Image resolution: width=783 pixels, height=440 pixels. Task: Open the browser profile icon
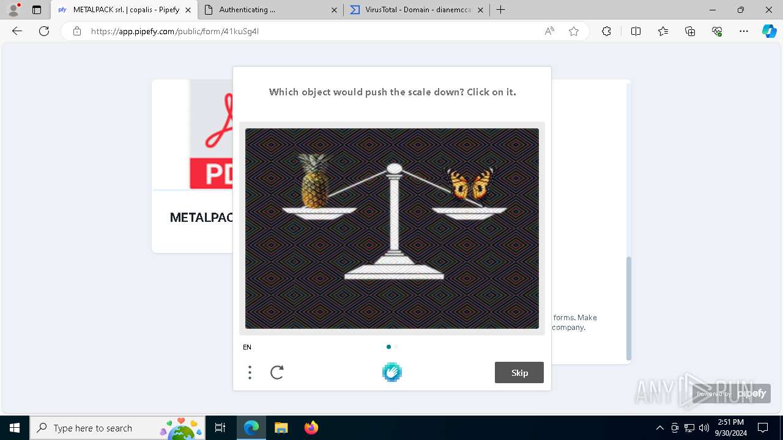pyautogui.click(x=13, y=10)
